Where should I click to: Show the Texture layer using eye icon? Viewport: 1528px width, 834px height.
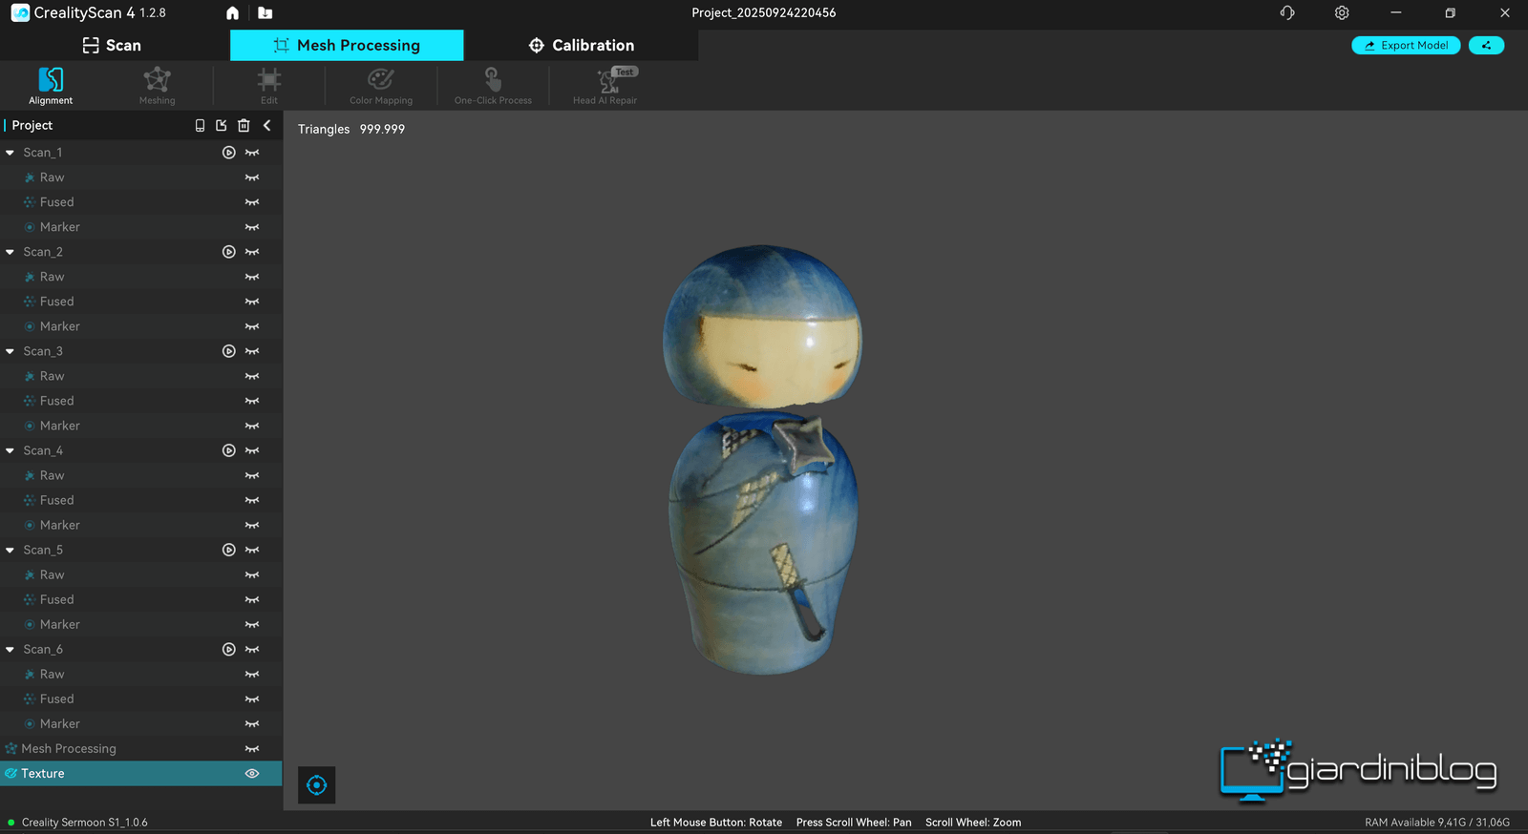252,774
